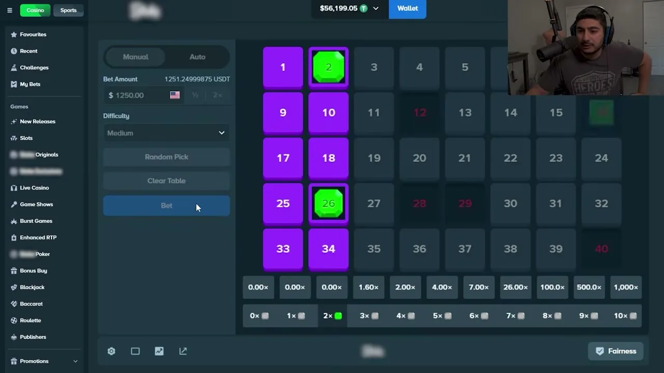Open Blackjack from sidebar
The width and height of the screenshot is (664, 373).
(32, 288)
